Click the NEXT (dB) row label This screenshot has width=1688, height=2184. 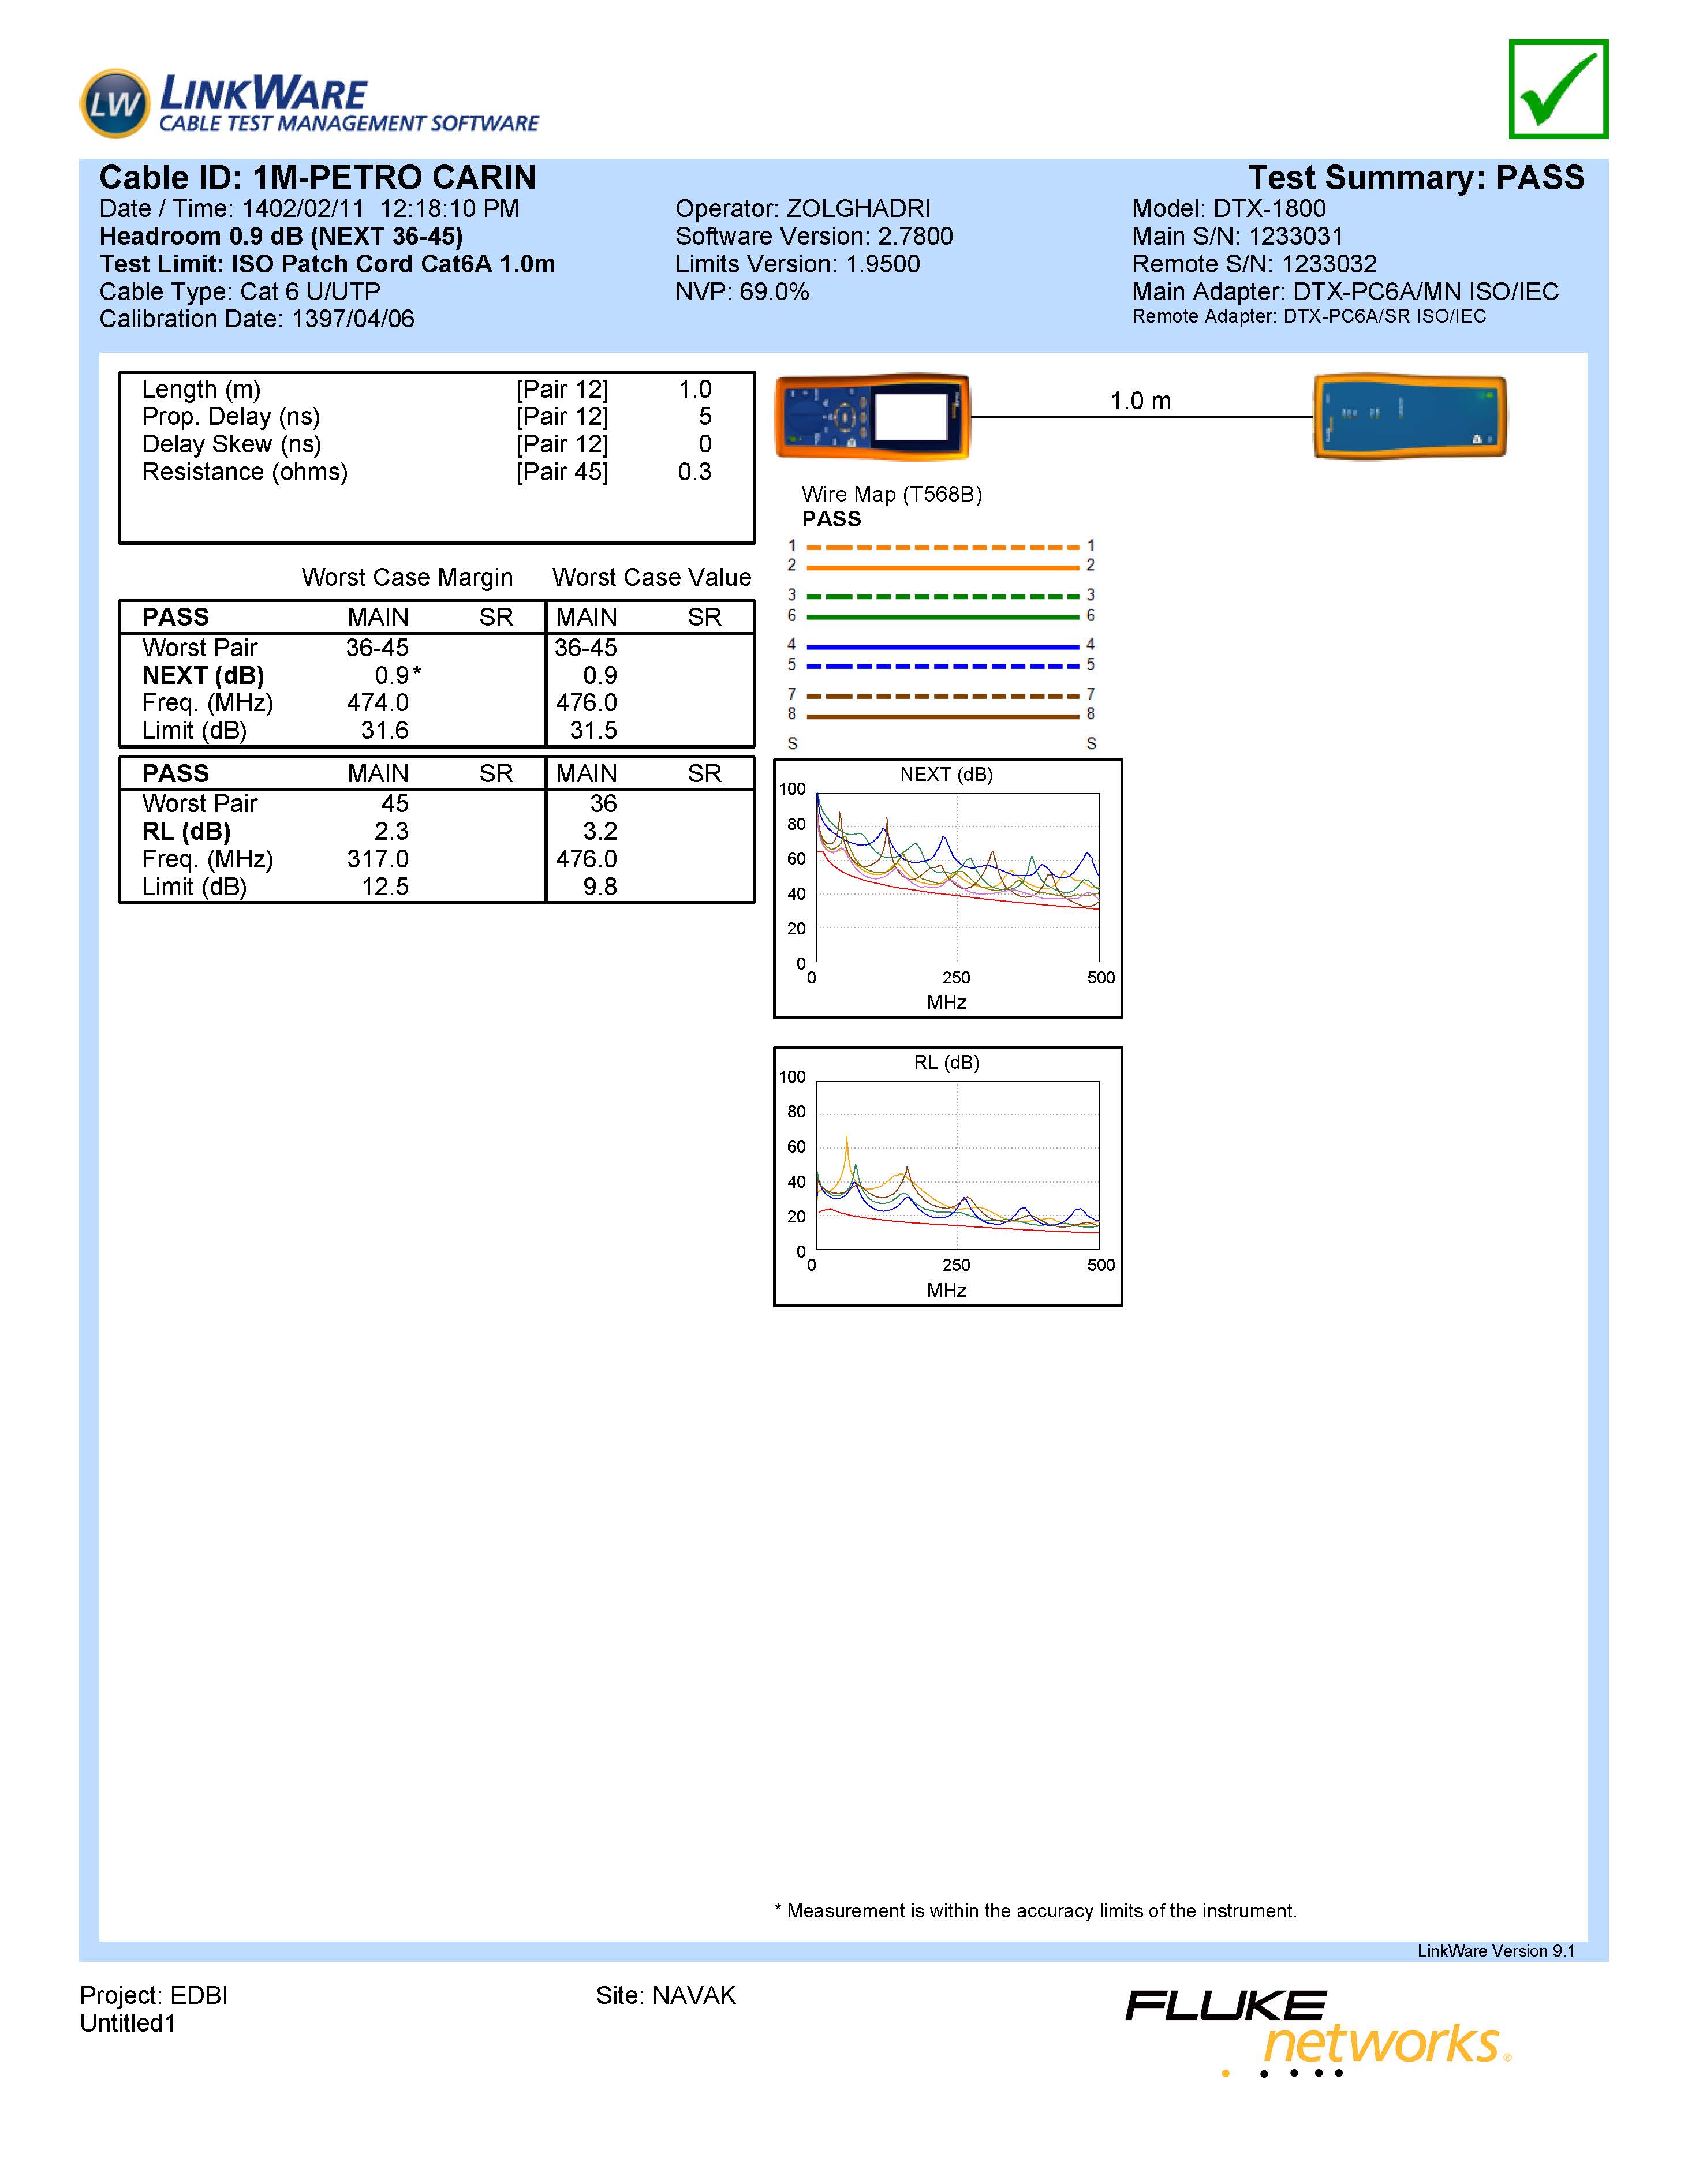(203, 676)
